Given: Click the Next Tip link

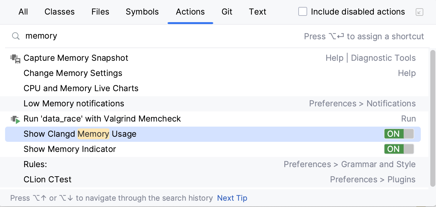Looking at the screenshot, I should [x=232, y=198].
